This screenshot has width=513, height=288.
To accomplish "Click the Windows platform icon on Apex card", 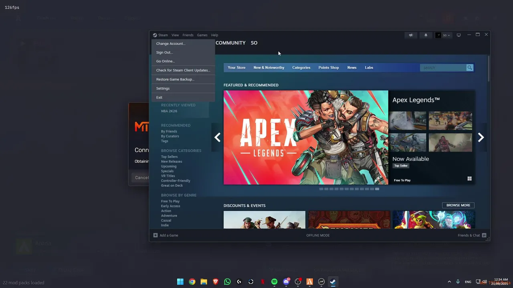I will tap(469, 179).
